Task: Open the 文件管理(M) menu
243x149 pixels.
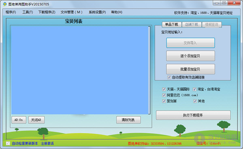Action: coord(71,12)
